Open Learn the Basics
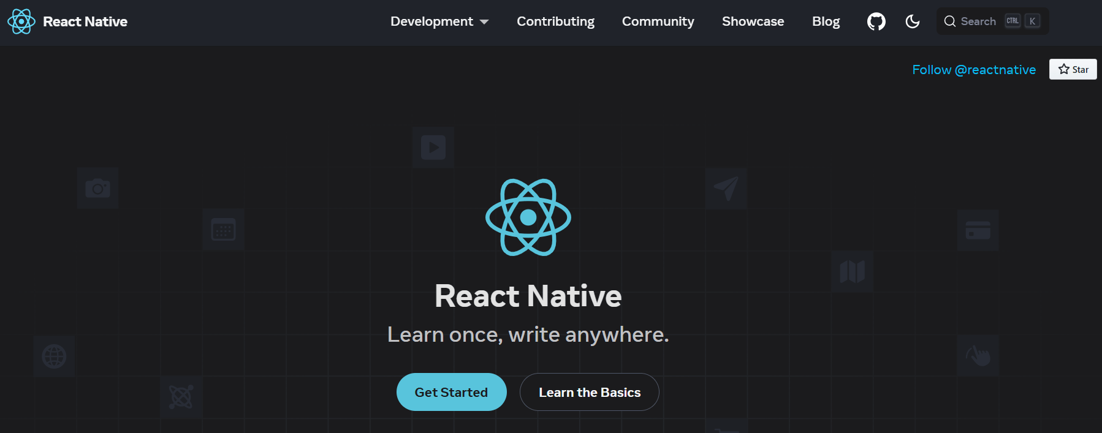The image size is (1102, 433). point(590,392)
